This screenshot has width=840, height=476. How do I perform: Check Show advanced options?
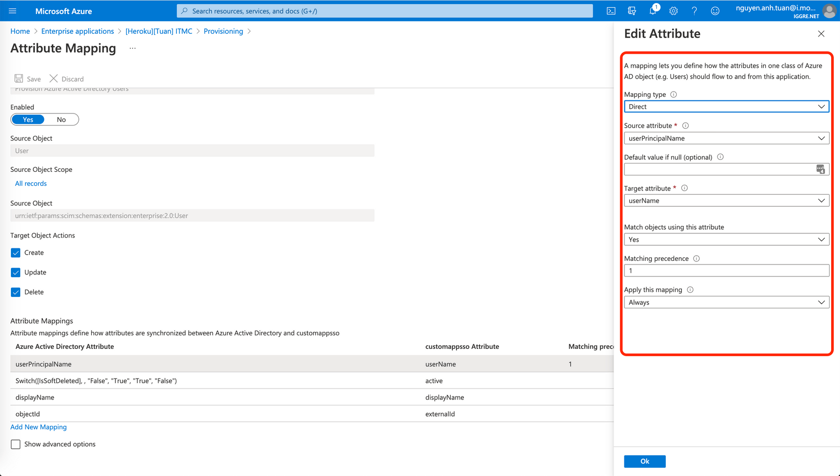pos(16,444)
